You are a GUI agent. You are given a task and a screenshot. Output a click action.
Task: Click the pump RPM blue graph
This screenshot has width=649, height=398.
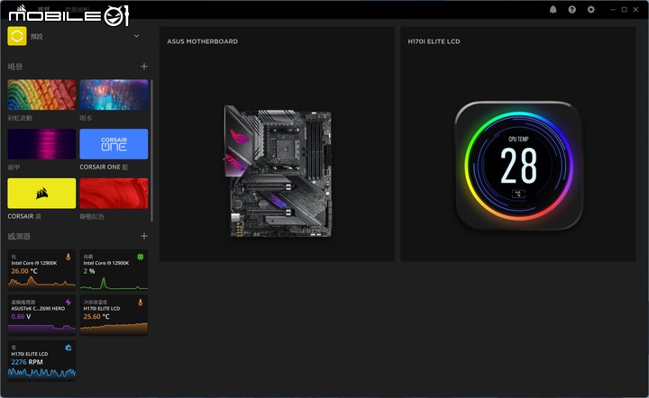click(x=41, y=373)
